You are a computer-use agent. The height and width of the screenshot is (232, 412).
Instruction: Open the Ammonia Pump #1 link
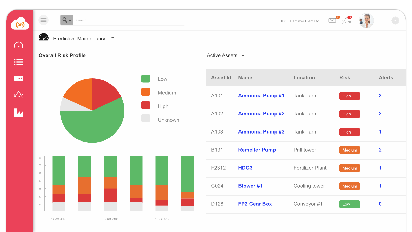pos(261,96)
